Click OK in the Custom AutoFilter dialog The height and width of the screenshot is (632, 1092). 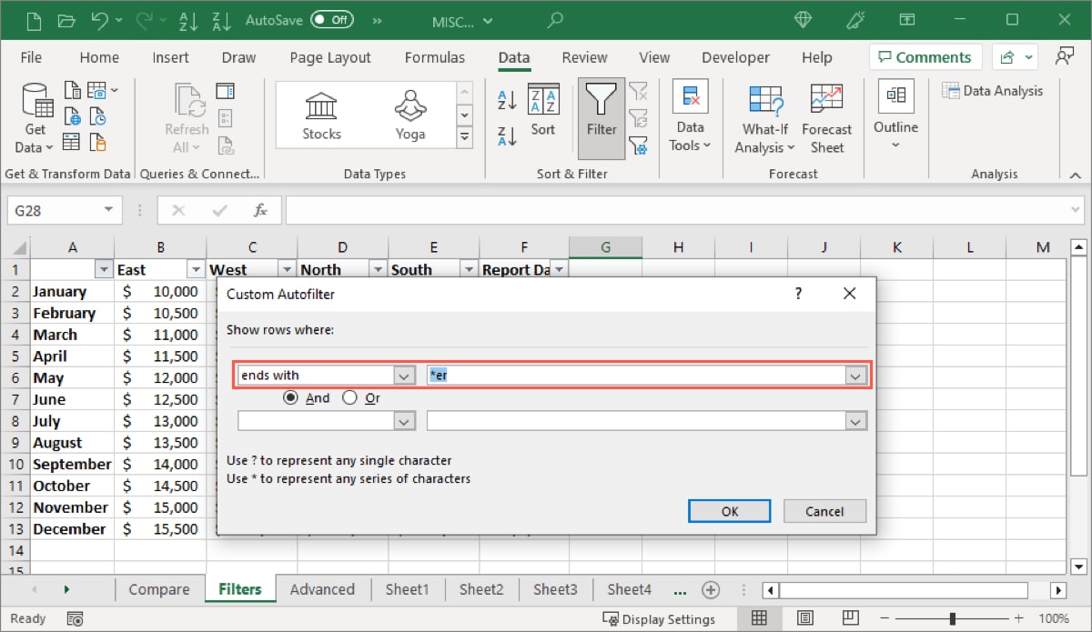tap(729, 510)
